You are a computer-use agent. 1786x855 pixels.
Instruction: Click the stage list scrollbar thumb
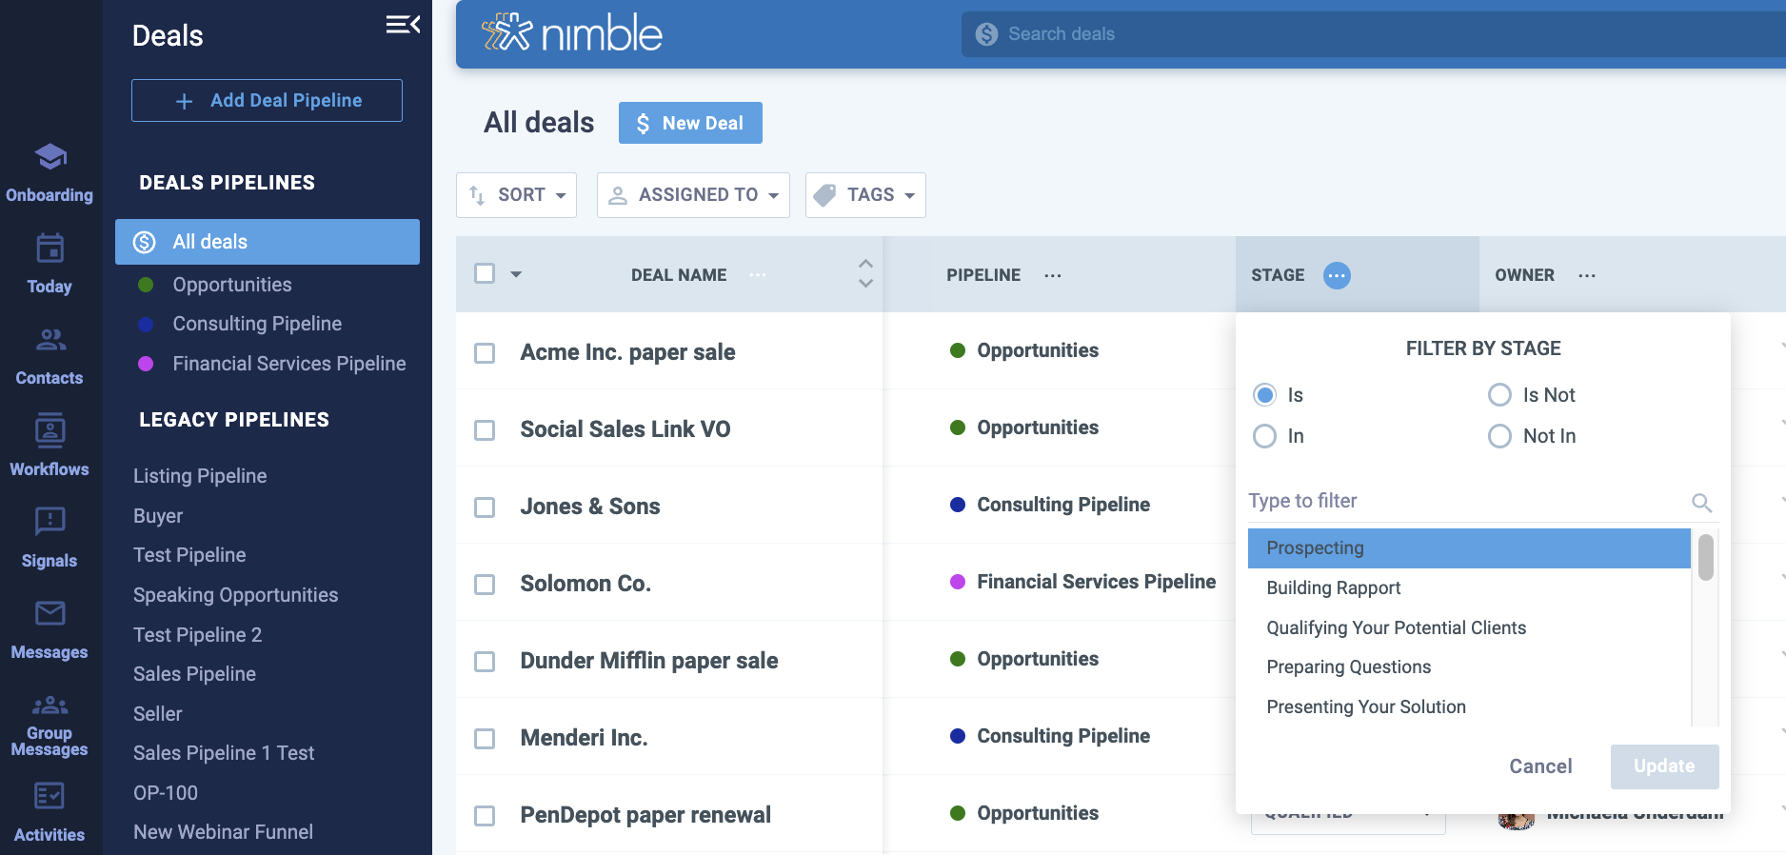click(x=1705, y=557)
